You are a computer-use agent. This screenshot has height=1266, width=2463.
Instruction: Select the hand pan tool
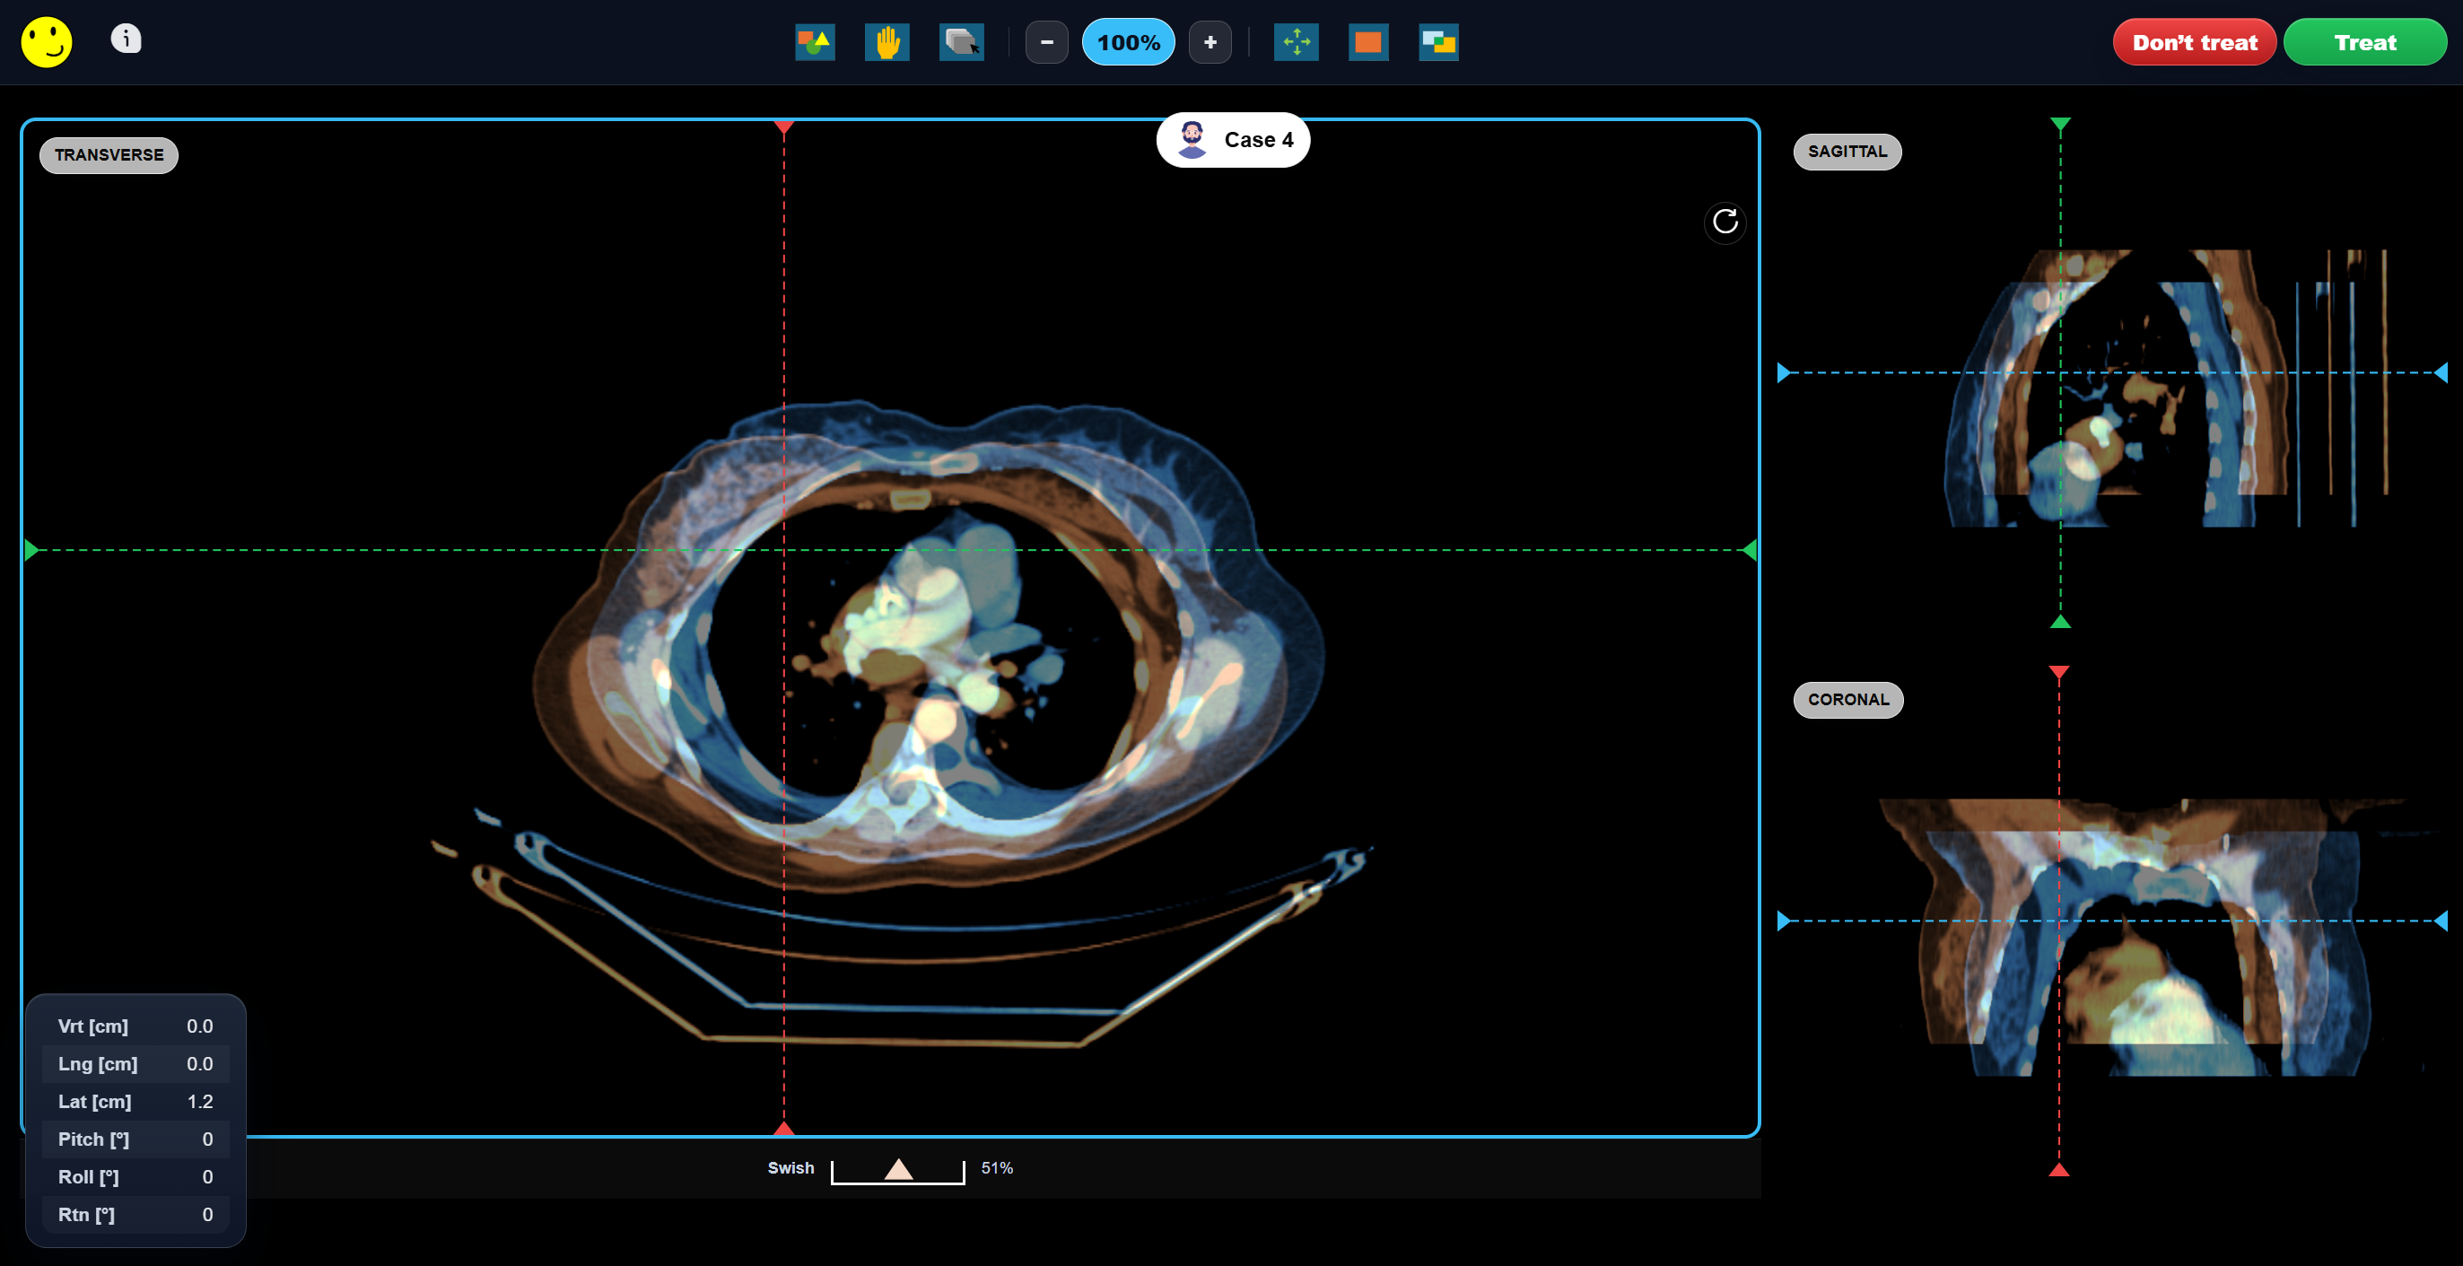tap(887, 42)
